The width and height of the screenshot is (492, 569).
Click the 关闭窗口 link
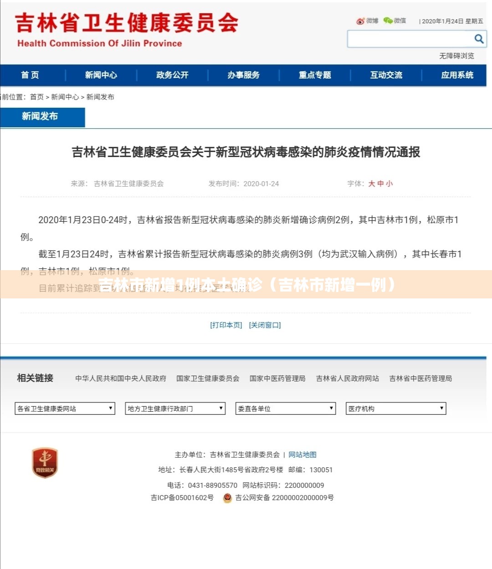tap(265, 325)
